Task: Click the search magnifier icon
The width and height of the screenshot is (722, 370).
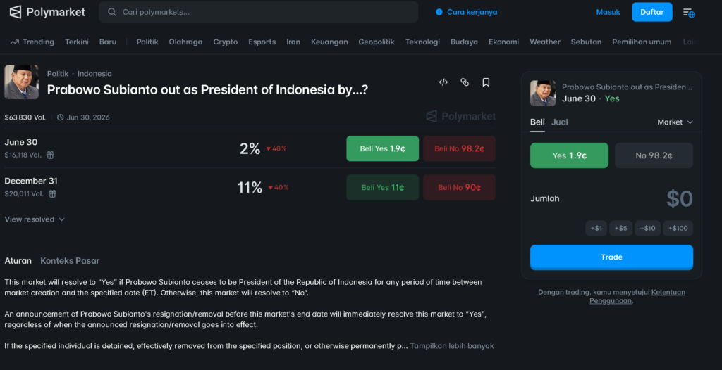Action: point(112,12)
